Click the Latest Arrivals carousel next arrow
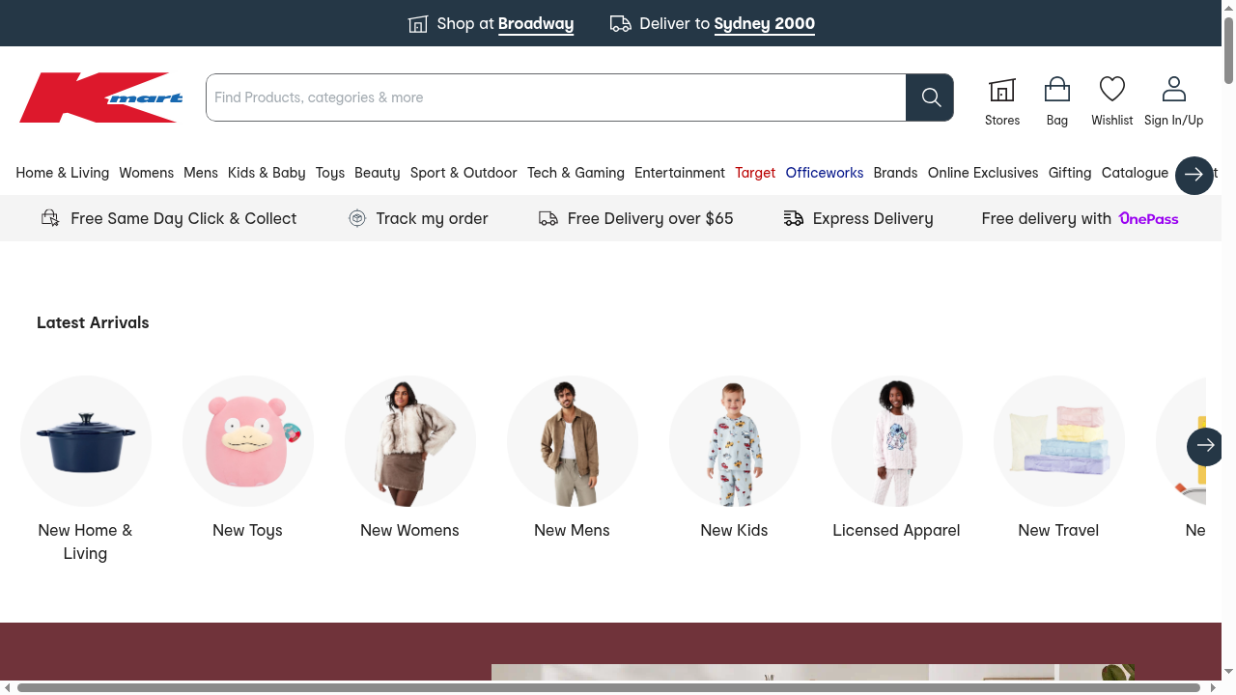This screenshot has height=695, width=1236. tap(1205, 446)
